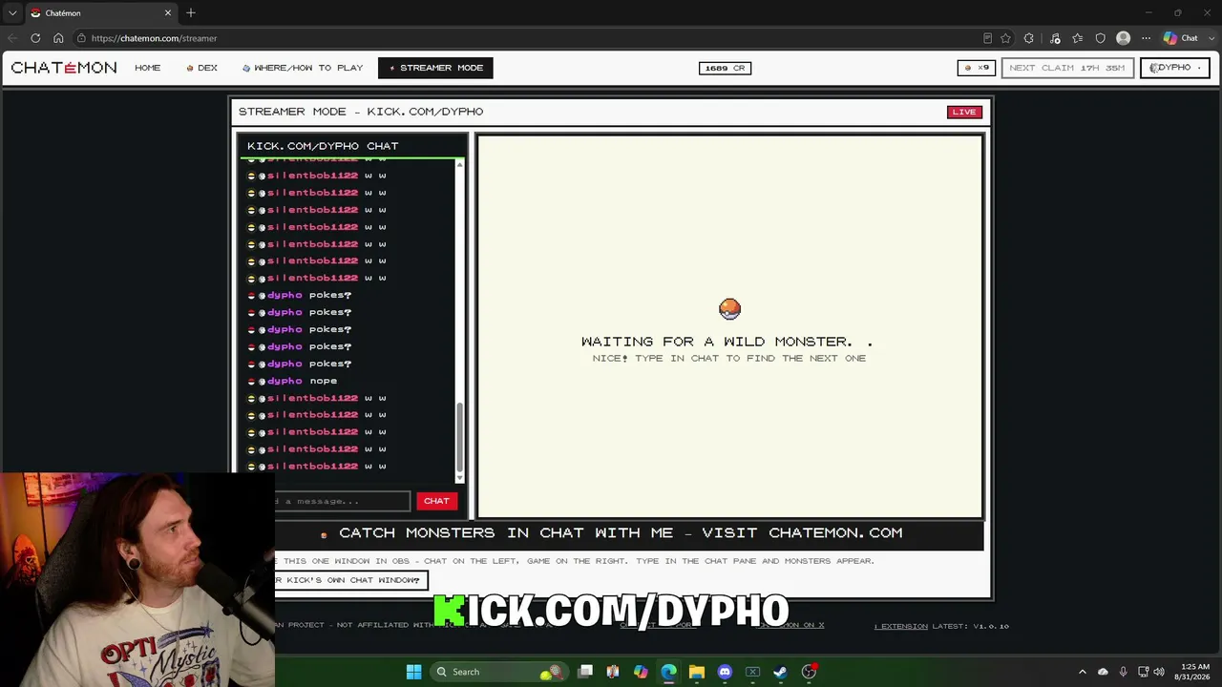
Task: Open the Extension link in the footer
Action: tap(901, 626)
